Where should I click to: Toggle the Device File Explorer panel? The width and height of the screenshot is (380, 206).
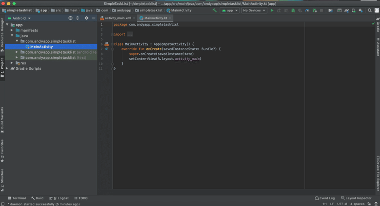[x=378, y=173]
